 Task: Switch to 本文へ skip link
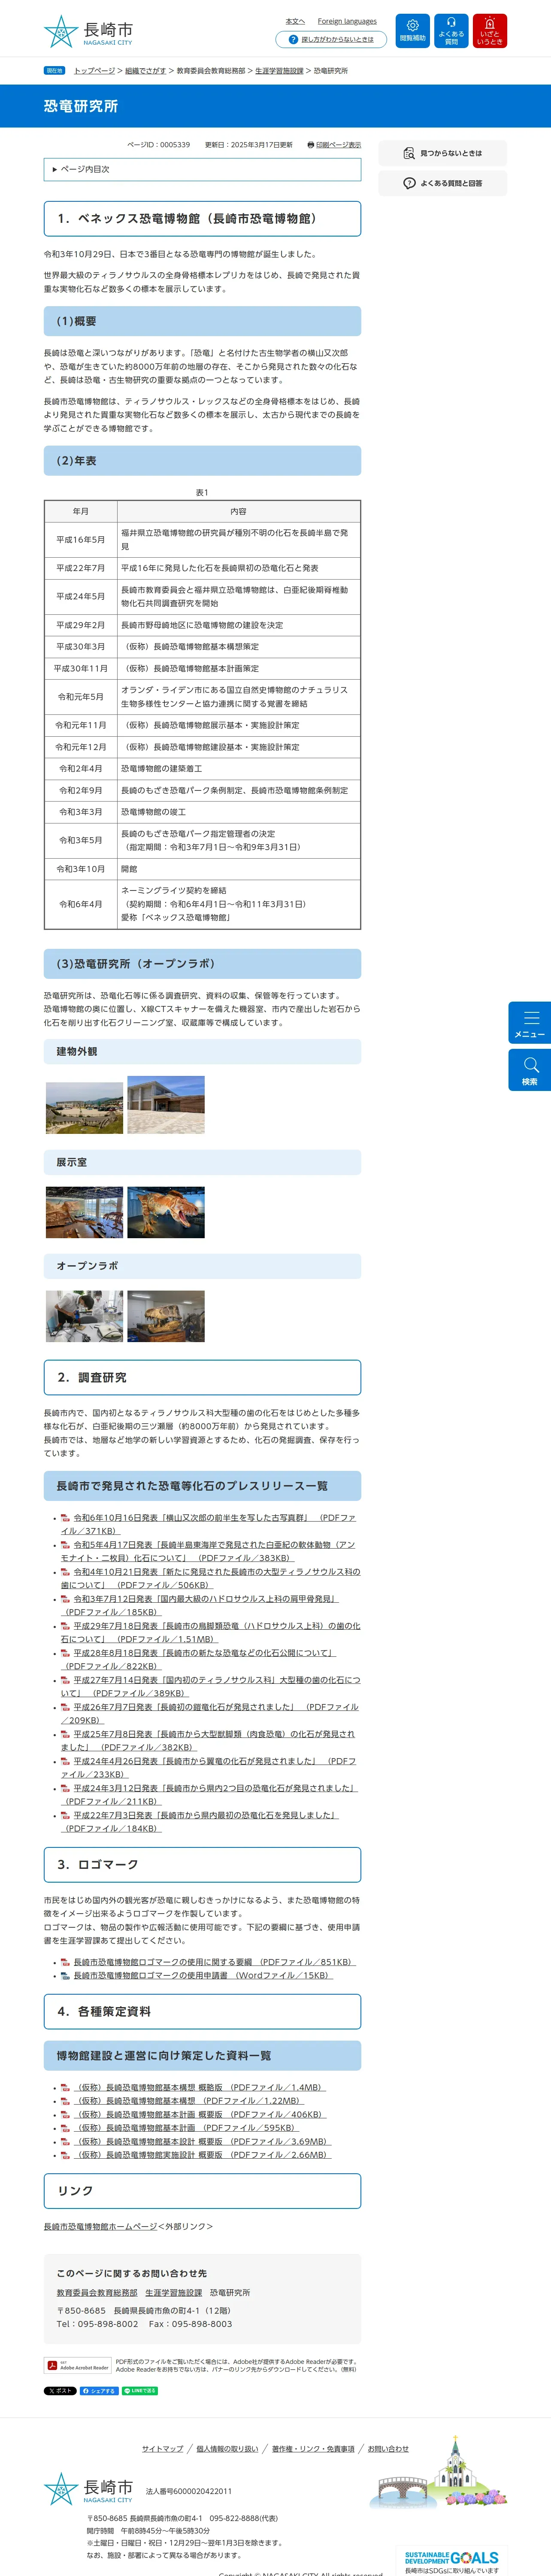coord(295,21)
